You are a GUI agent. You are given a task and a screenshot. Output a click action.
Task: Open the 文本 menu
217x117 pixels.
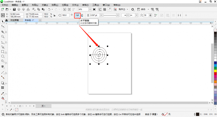click(75, 5)
